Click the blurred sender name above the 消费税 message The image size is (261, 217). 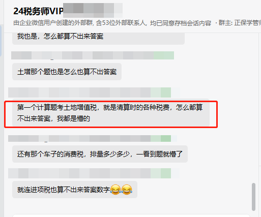click(x=79, y=138)
